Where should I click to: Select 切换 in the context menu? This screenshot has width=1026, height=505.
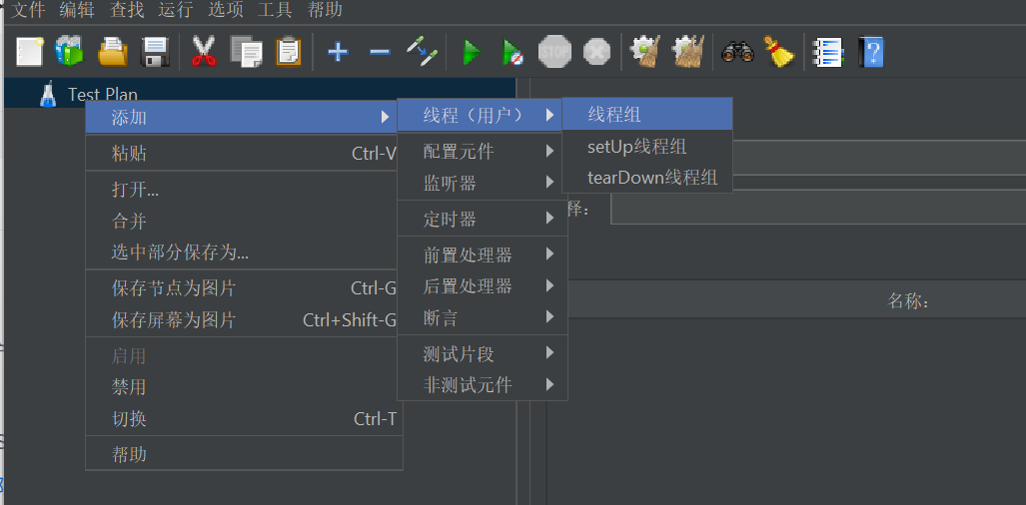[x=244, y=419]
